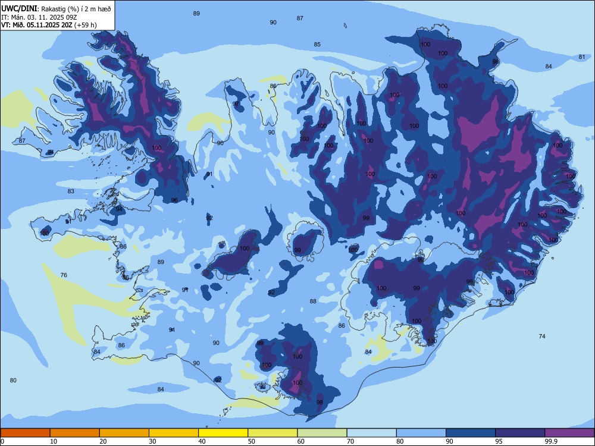The height and width of the screenshot is (446, 595).
Task: Click the 'VT: Mið. 05.11.2025 20Z (+59 h)' line
Action: [49, 25]
